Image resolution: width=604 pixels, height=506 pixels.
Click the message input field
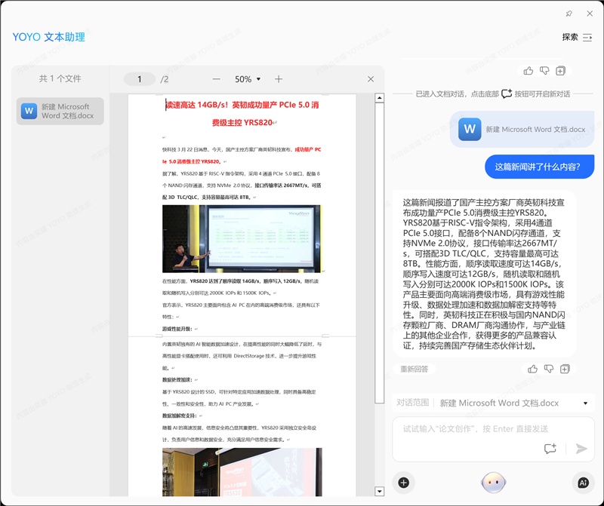(x=483, y=428)
